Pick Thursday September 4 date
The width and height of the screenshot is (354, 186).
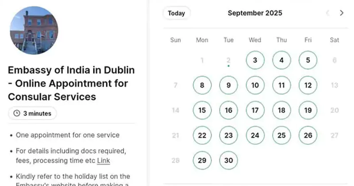pos(281,60)
